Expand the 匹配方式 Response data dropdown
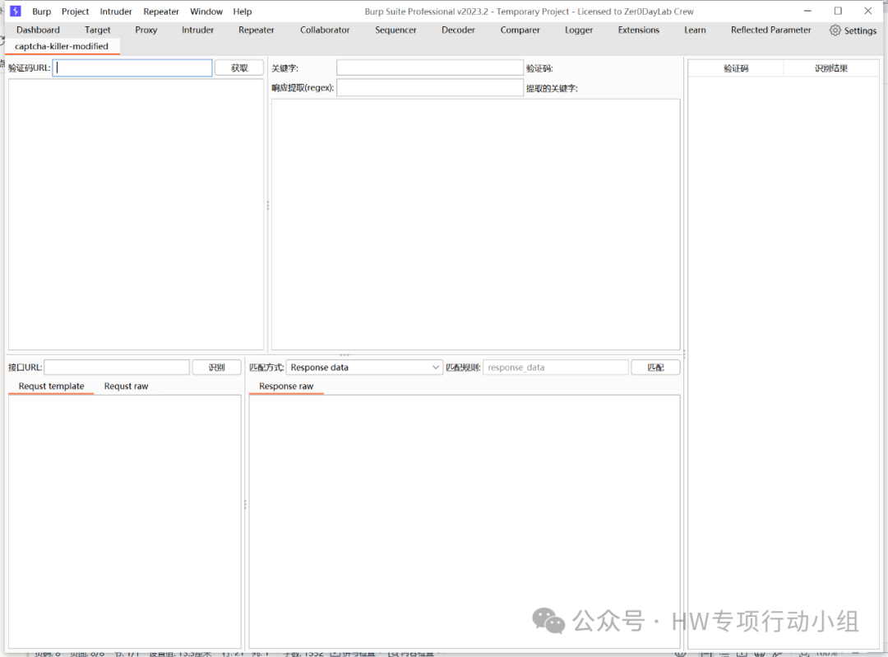The width and height of the screenshot is (888, 657). (364, 368)
